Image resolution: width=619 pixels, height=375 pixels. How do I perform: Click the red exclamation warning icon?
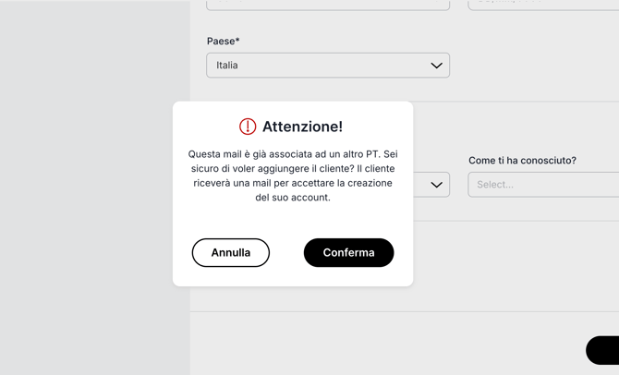point(248,127)
